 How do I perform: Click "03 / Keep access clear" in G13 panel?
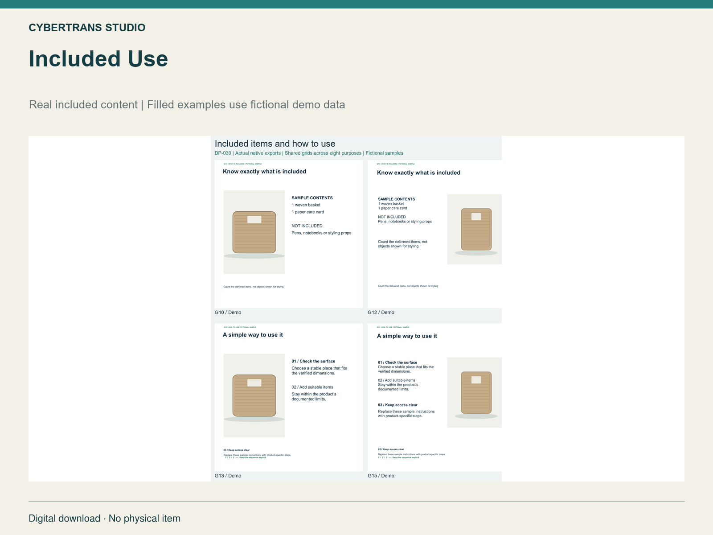[x=237, y=450]
